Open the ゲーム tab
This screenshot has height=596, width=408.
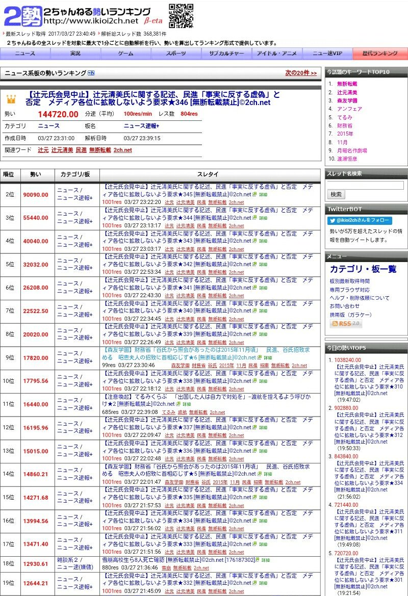(126, 54)
